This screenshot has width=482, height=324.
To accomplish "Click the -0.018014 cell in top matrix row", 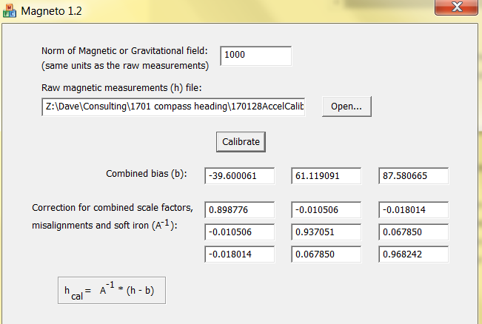I will (414, 209).
